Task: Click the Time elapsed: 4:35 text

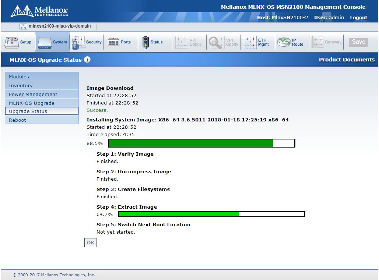Action: coord(110,134)
